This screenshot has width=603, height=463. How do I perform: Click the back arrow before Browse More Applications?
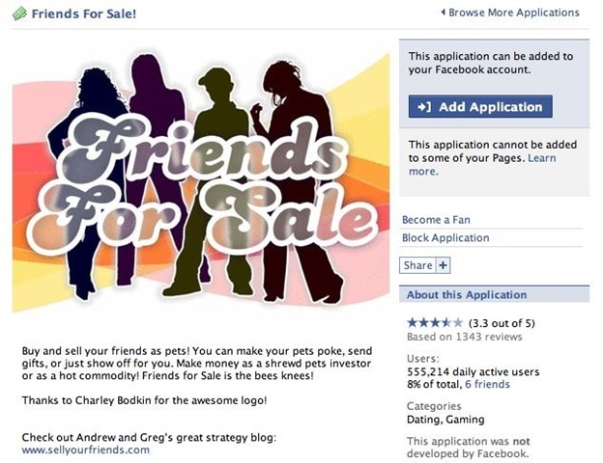click(x=443, y=13)
